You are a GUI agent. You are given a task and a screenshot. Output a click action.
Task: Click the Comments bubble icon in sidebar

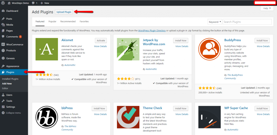[3, 37]
